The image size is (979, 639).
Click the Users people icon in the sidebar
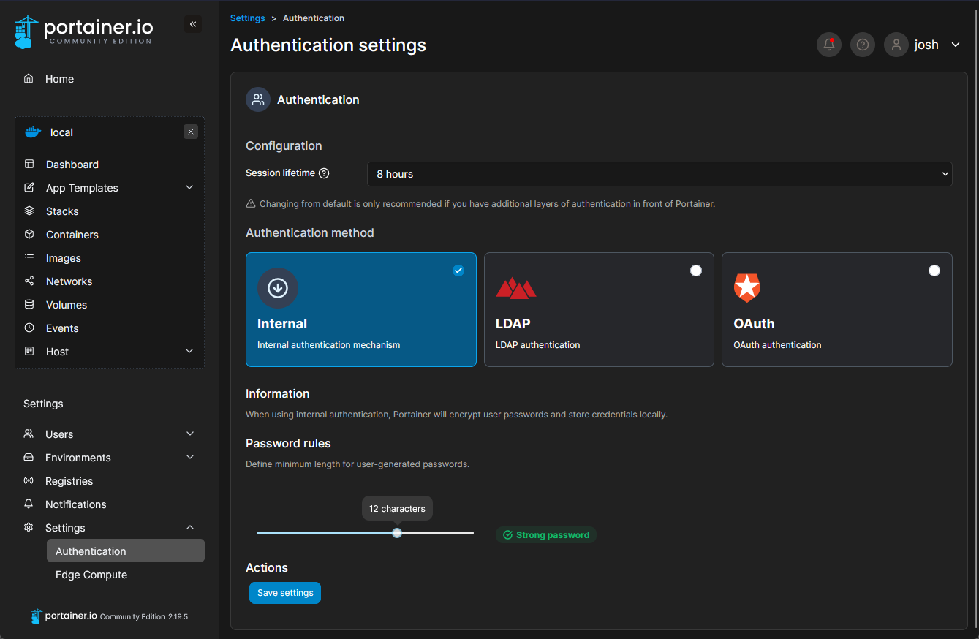[x=29, y=434]
